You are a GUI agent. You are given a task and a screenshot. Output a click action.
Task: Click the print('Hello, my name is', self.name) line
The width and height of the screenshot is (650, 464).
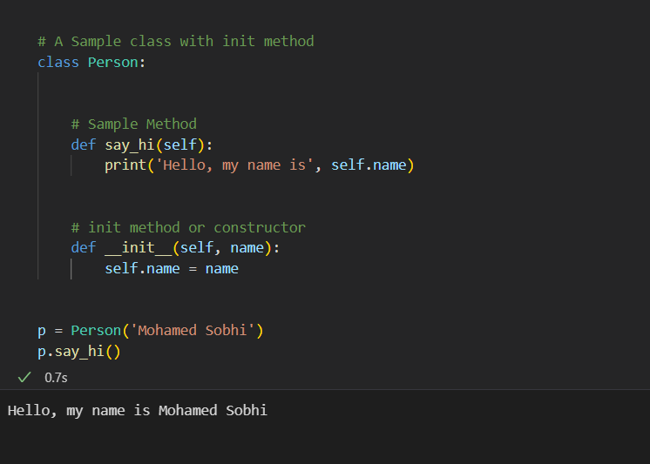tap(260, 165)
